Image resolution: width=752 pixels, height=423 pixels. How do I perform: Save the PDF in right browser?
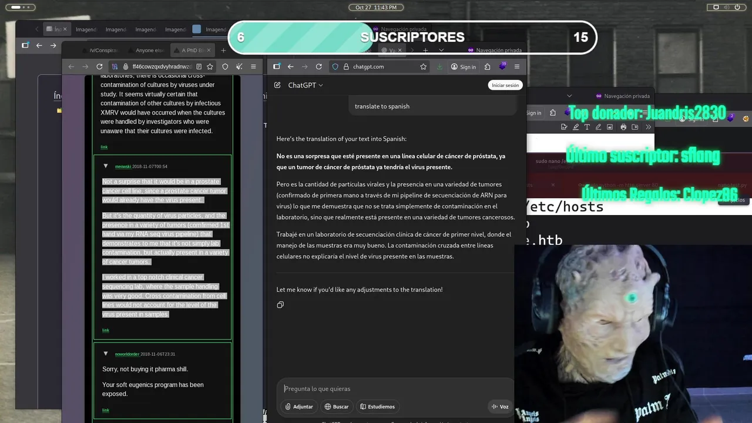(634, 127)
